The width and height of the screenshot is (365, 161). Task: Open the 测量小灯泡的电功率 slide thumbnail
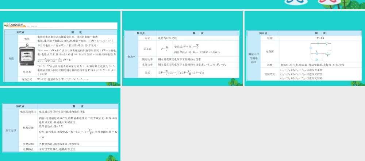[305, 48]
